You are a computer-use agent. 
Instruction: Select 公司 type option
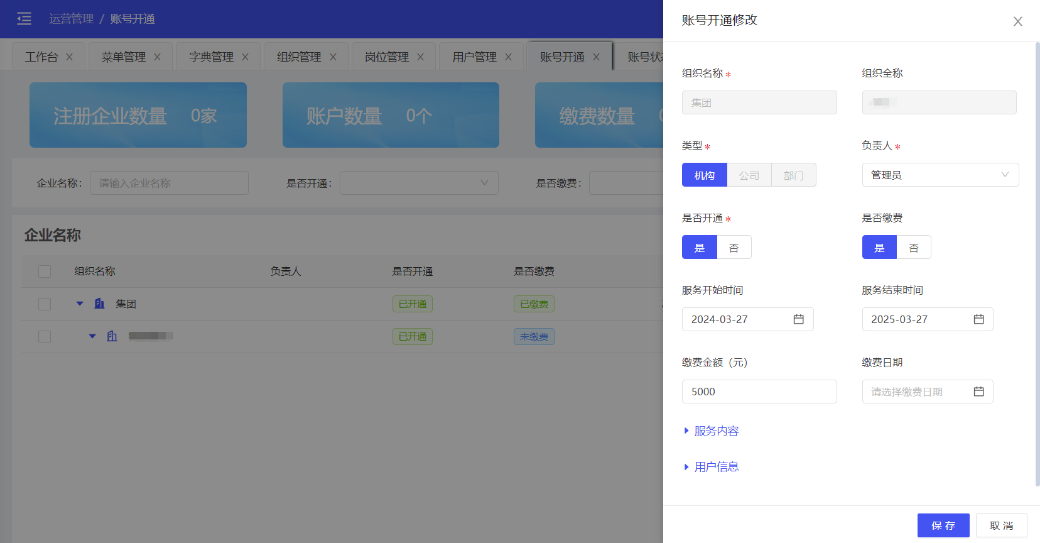(x=749, y=175)
